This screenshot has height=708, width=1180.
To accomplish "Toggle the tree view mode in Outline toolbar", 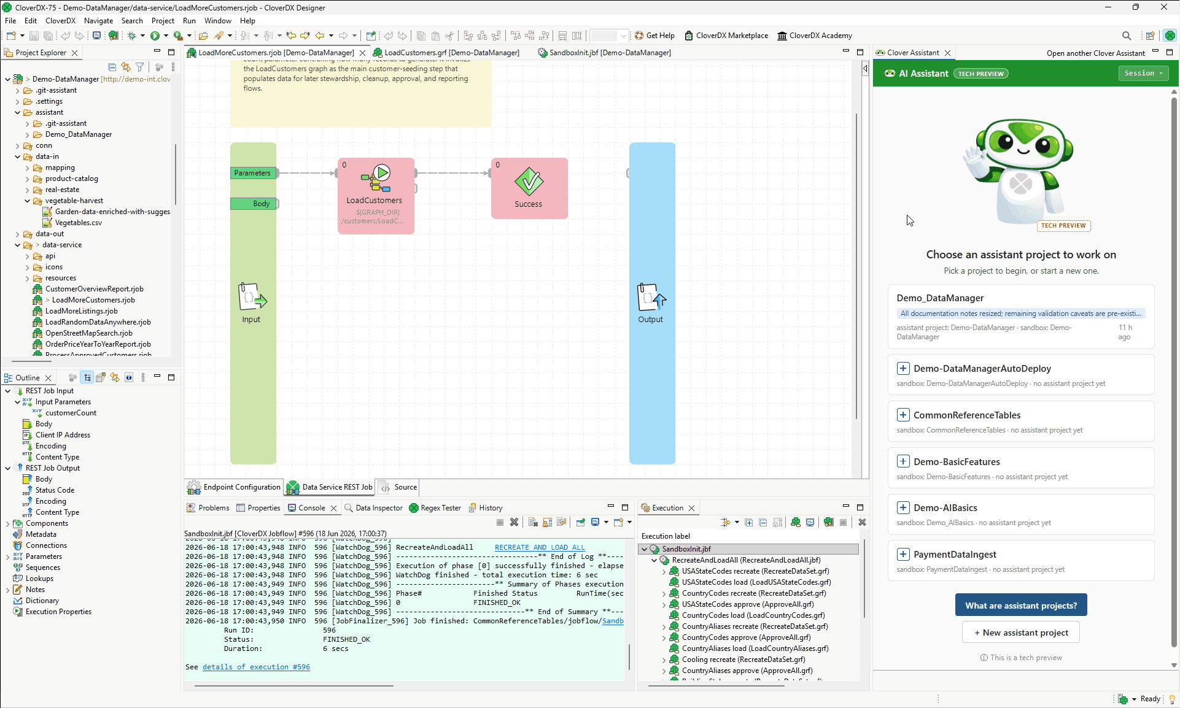I will [x=87, y=377].
